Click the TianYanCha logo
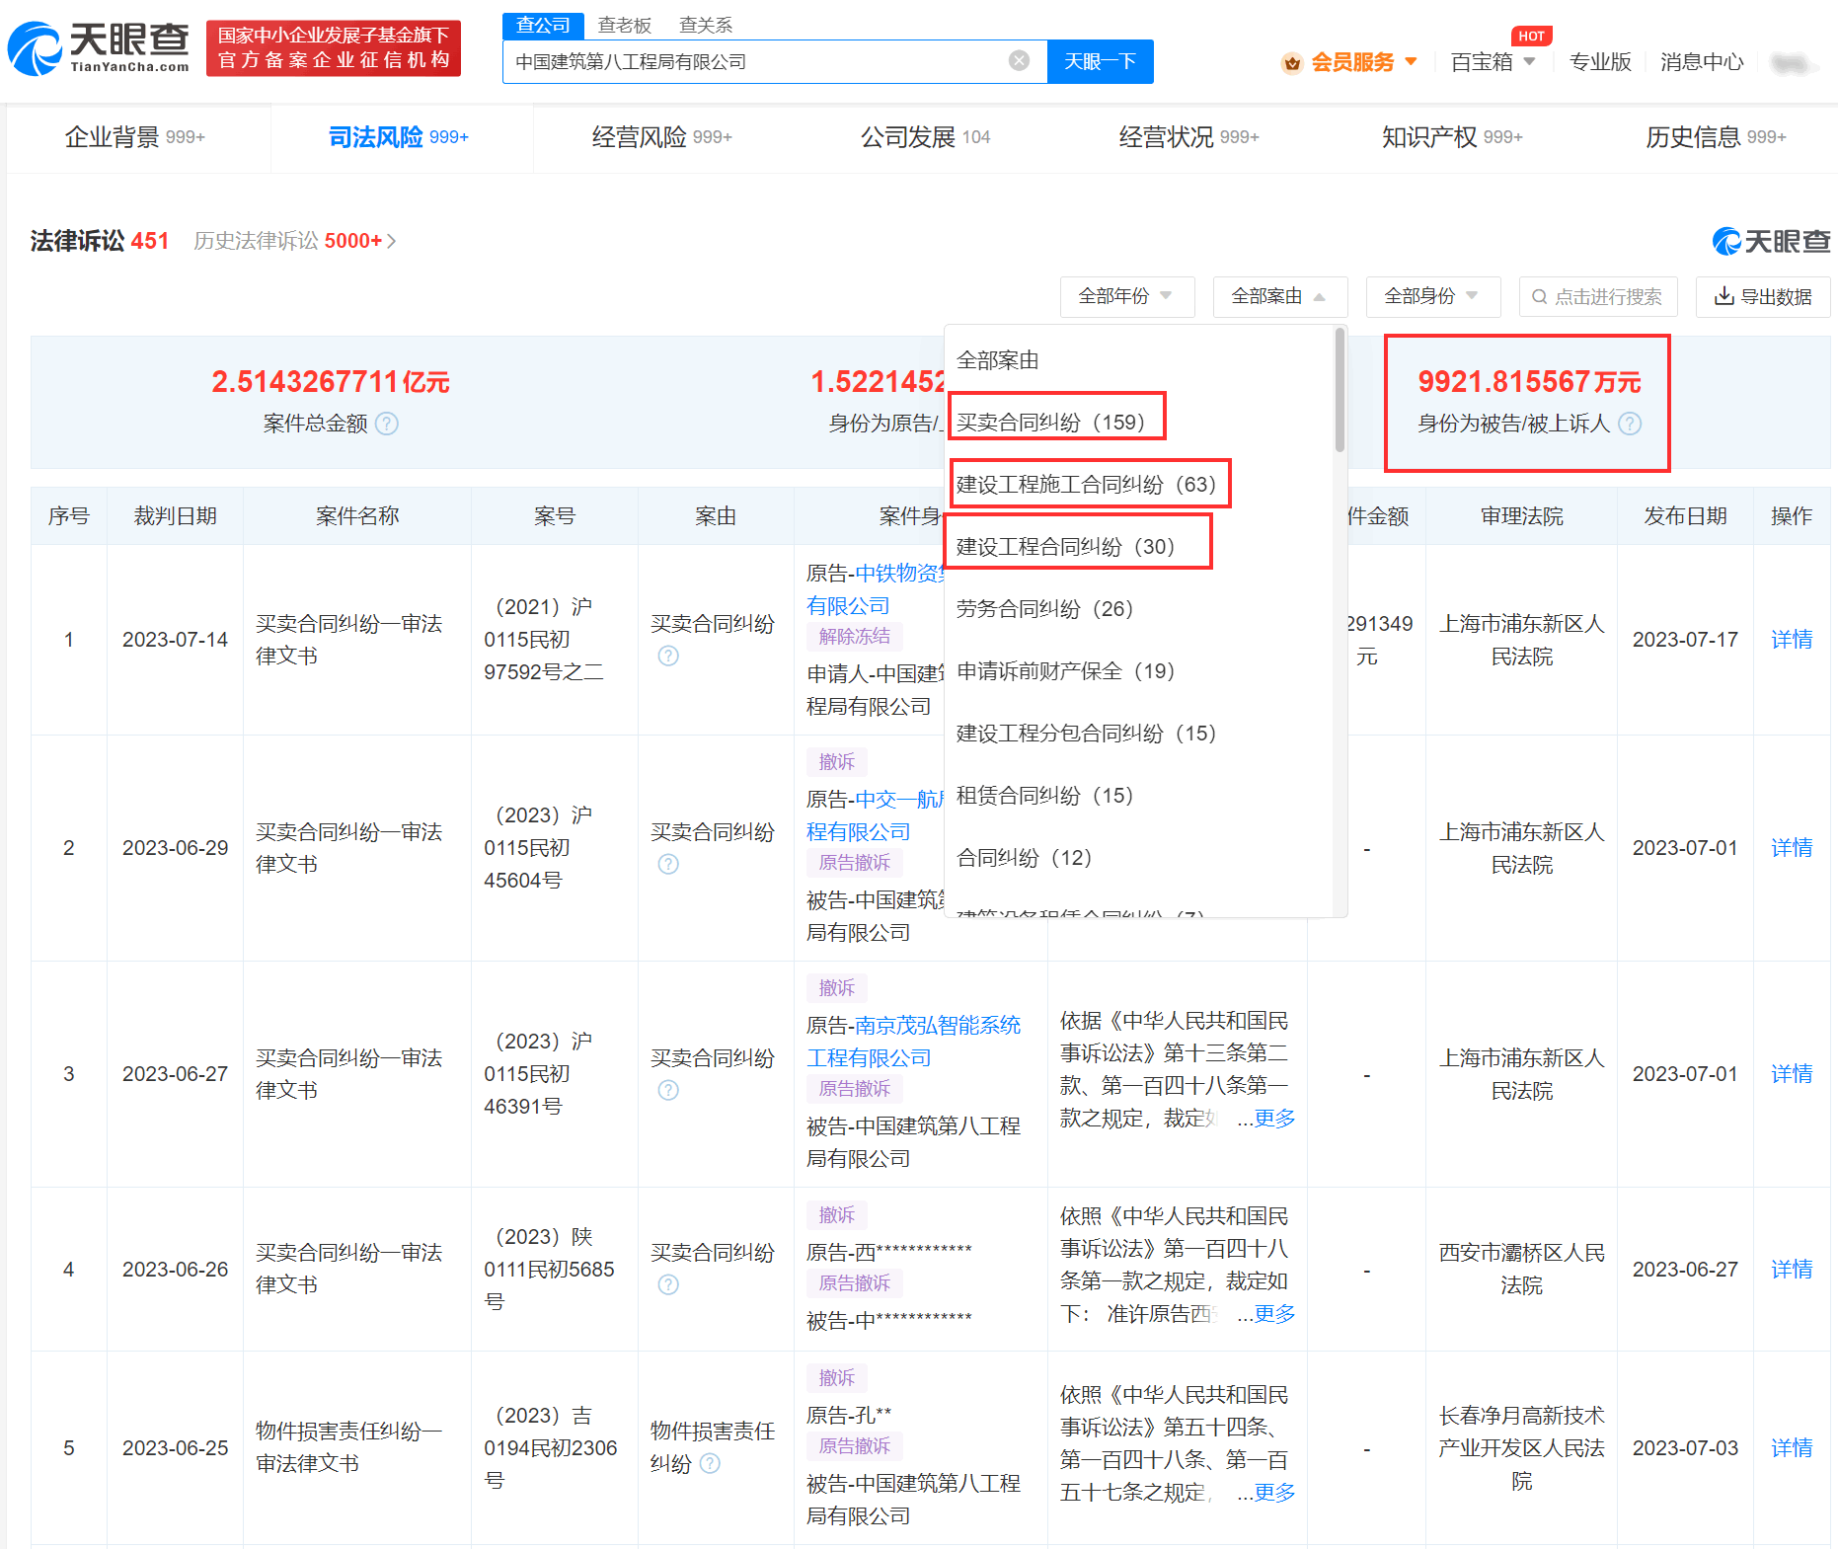 [x=99, y=49]
